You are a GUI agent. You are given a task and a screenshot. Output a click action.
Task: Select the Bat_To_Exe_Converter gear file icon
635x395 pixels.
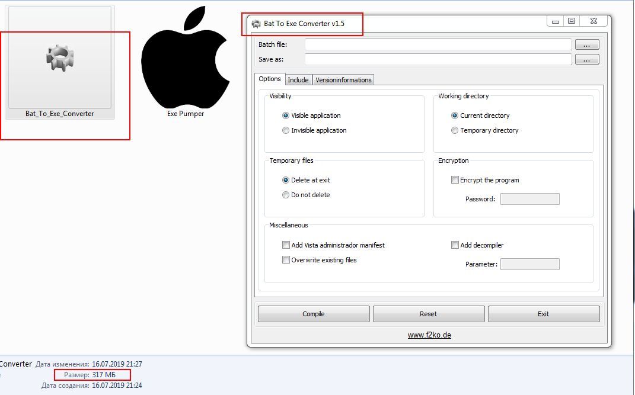(60, 58)
